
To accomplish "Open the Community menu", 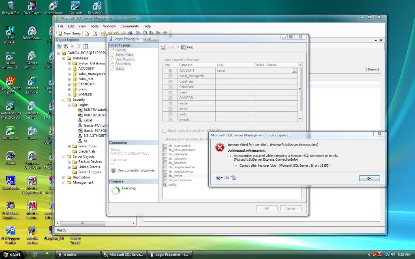I will tap(130, 26).
